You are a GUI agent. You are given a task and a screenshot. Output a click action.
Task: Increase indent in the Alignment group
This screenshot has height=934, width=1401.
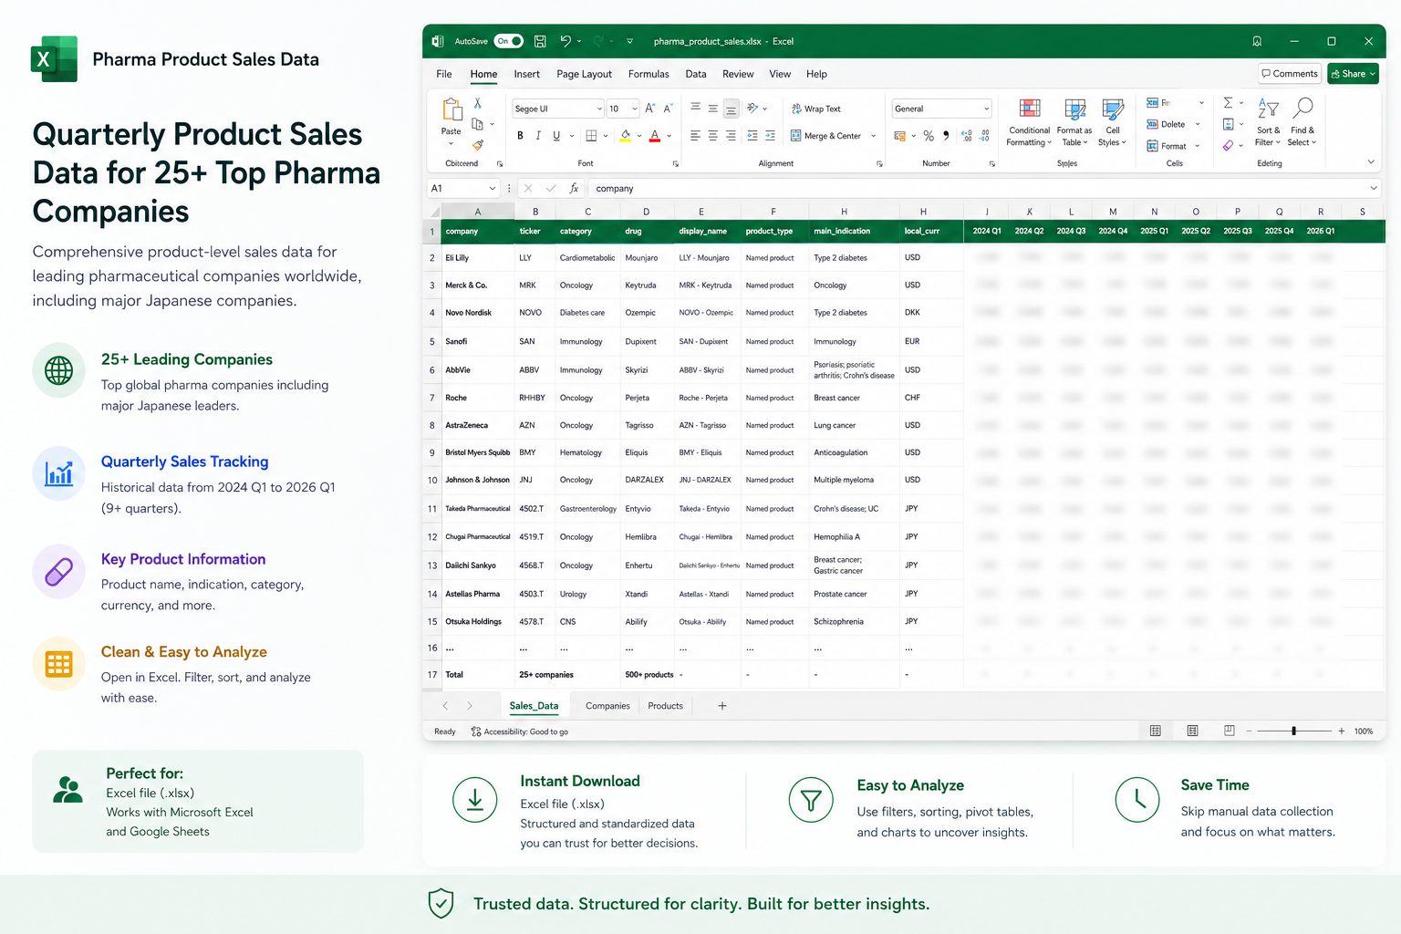[770, 136]
